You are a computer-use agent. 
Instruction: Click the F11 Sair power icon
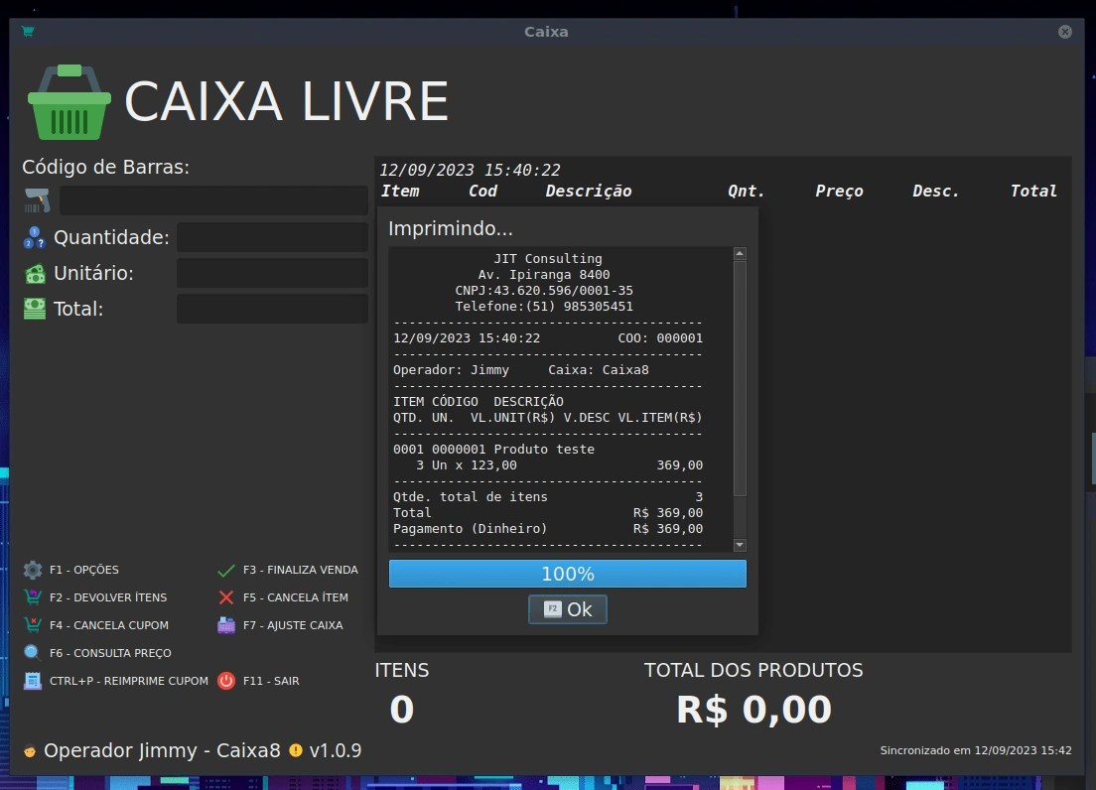tap(226, 681)
